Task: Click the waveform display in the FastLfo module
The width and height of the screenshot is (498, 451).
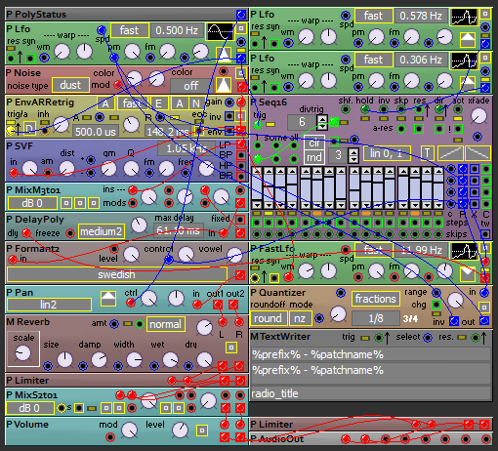Action: coord(464,251)
